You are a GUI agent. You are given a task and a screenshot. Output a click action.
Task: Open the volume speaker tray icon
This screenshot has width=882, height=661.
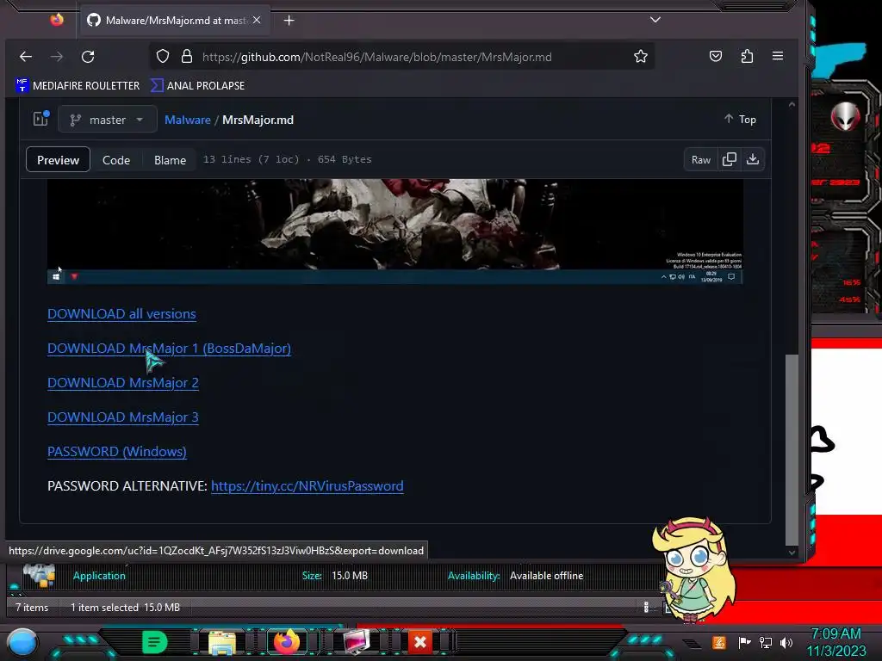[786, 642]
